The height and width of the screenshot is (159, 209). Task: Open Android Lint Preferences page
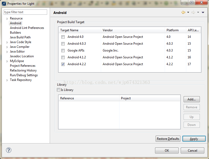click(27, 28)
